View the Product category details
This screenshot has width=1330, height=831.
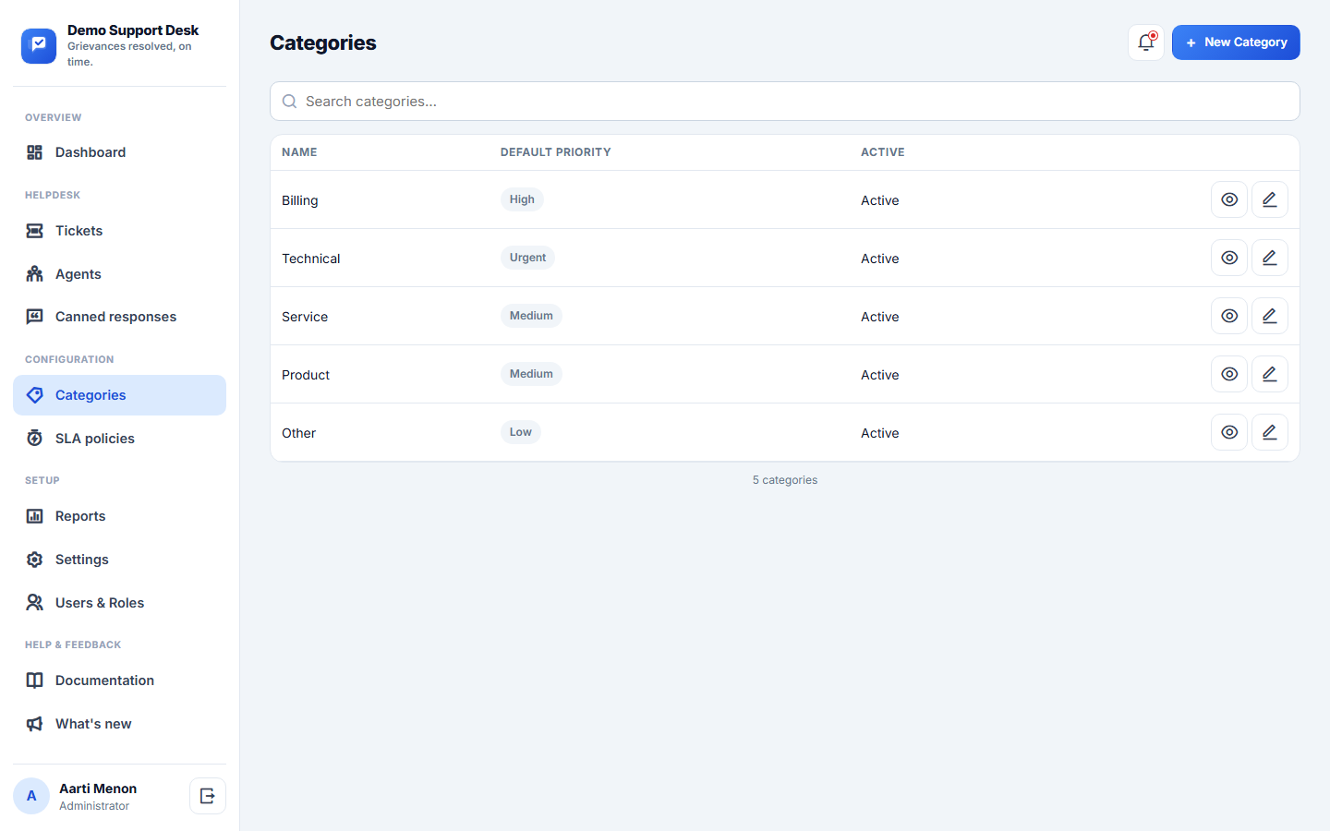point(1229,374)
